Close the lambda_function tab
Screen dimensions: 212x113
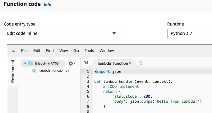click(130, 63)
